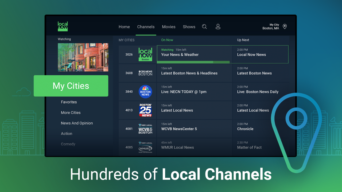Select the CBS News Boston channel logo
Screen dimensions: 342x192
click(x=145, y=73)
